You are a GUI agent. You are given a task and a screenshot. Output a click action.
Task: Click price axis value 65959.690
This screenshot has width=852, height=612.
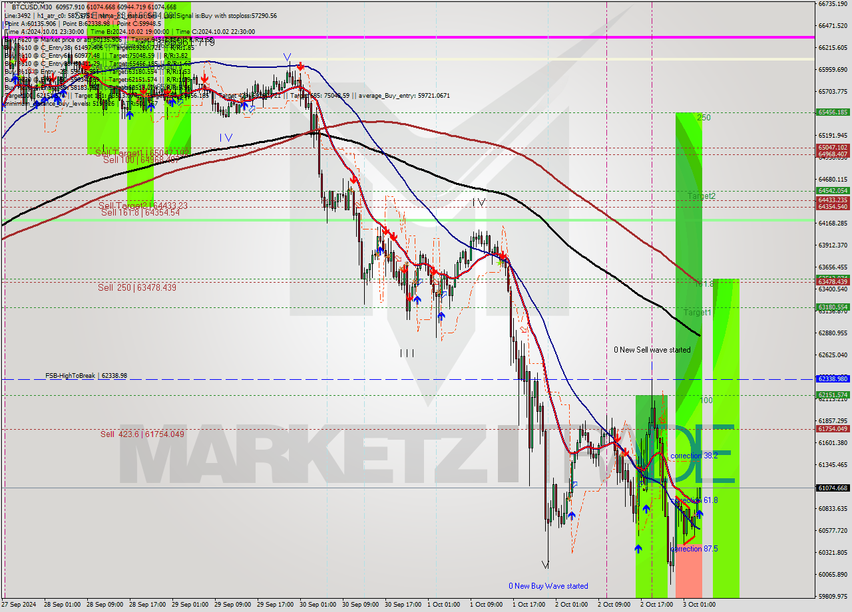[x=833, y=70]
